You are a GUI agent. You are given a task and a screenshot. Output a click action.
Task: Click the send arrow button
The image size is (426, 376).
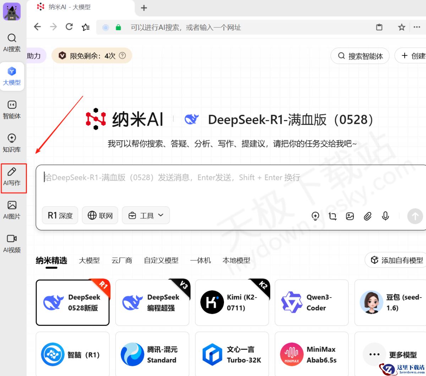click(x=415, y=216)
